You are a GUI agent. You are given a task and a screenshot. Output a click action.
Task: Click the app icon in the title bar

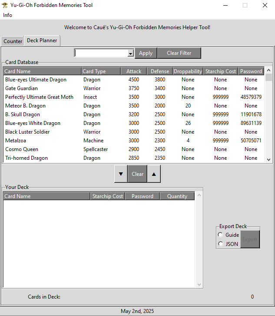pos(5,5)
